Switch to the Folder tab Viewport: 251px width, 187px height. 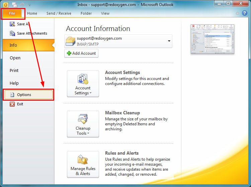point(86,13)
